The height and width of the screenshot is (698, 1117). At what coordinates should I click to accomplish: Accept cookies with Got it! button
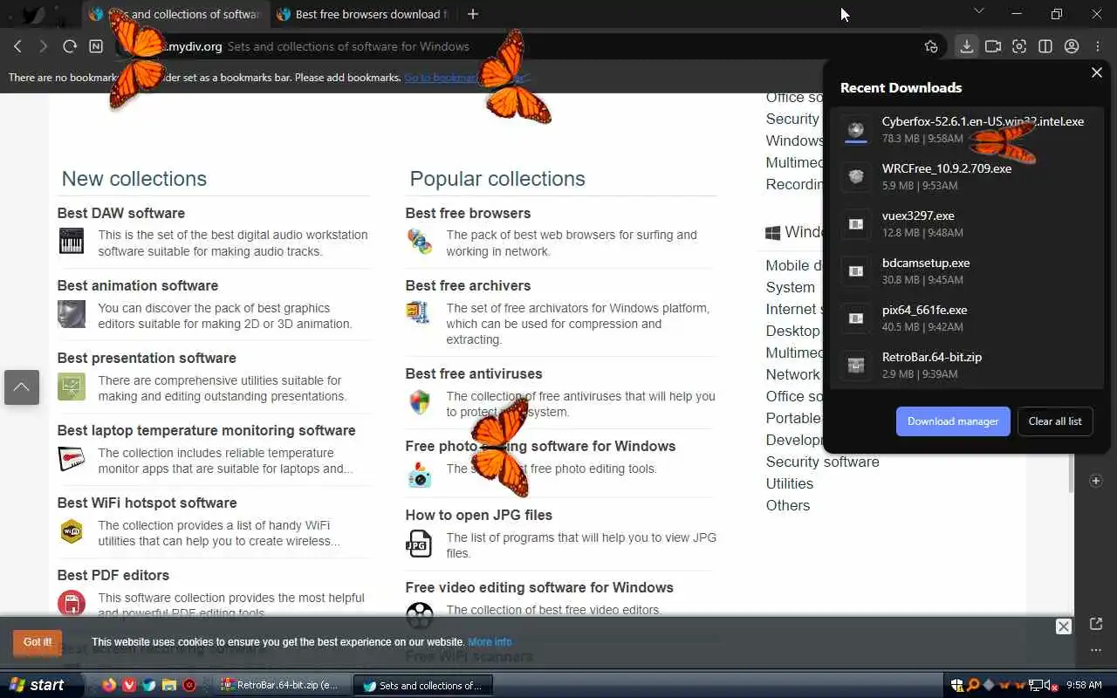pyautogui.click(x=38, y=642)
